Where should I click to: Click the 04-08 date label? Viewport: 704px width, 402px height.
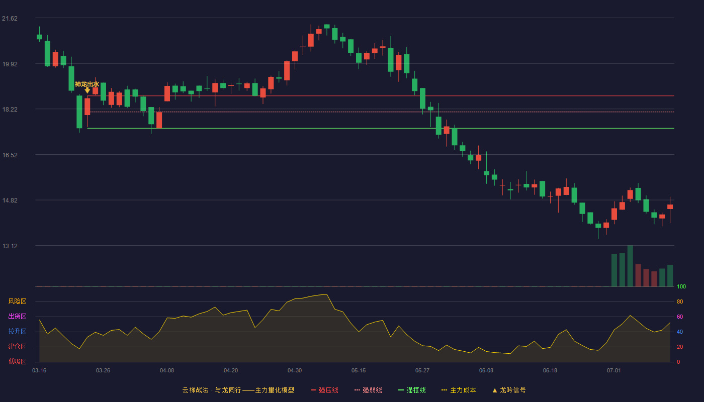point(167,370)
